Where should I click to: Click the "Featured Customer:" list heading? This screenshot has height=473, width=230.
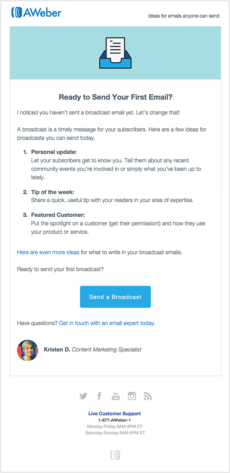pos(58,215)
